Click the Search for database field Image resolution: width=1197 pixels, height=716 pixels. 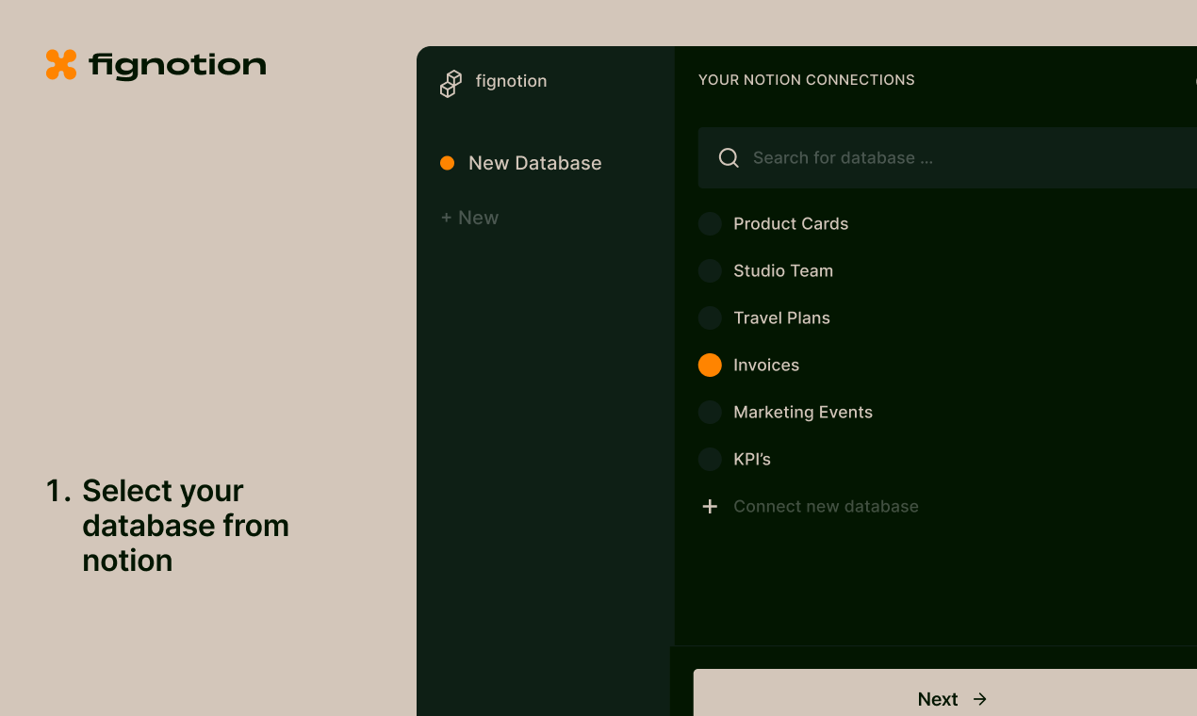pos(947,157)
